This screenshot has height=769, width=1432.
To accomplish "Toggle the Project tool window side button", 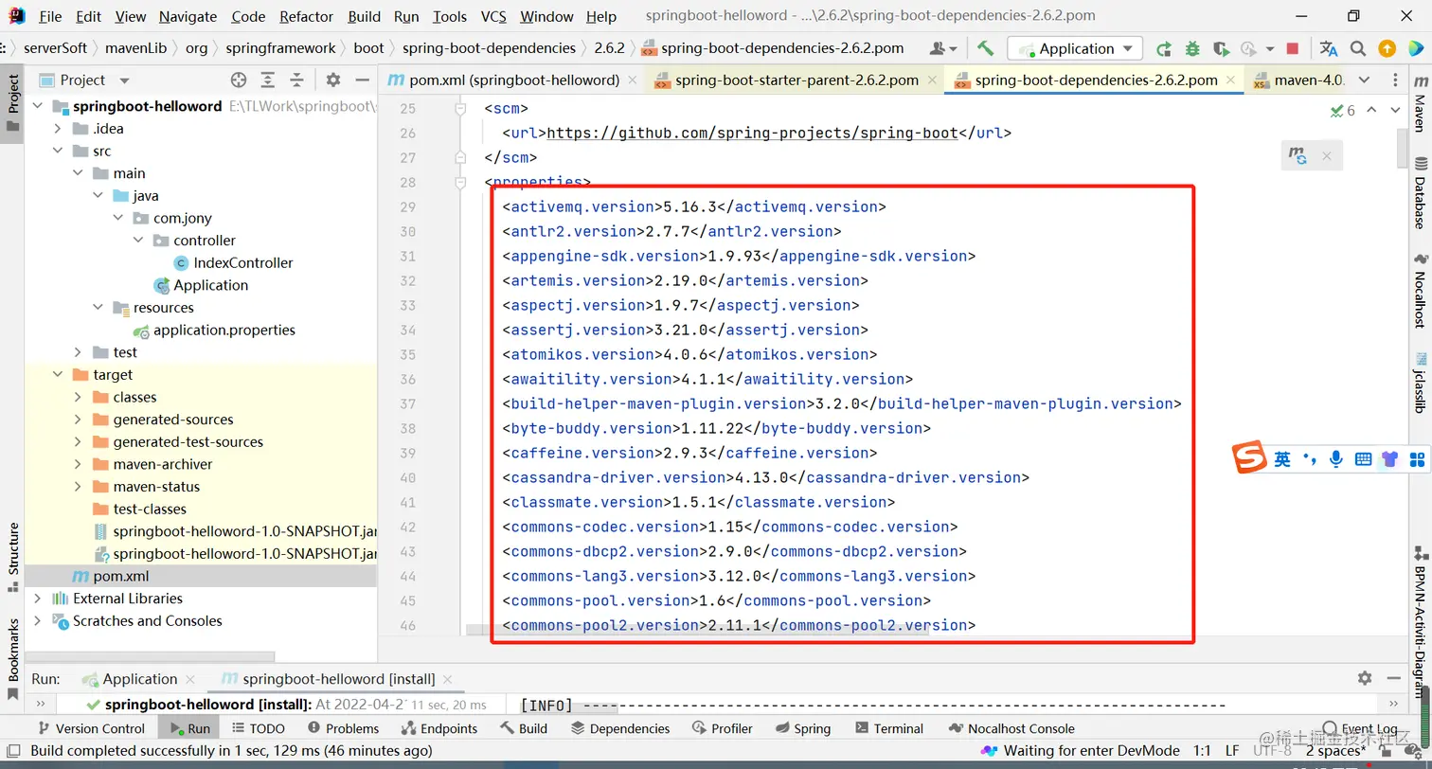I will click(12, 104).
